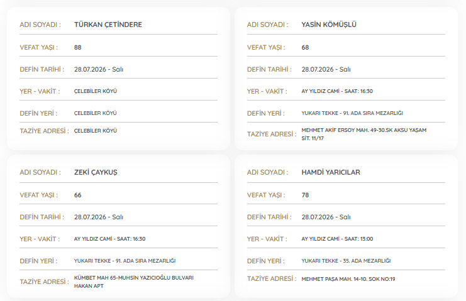Click the MEHMET PAŞA MAH. taziye address
The image size is (466, 301).
pos(348,279)
